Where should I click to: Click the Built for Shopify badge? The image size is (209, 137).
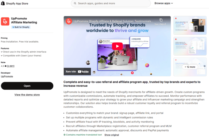[x=21, y=27]
